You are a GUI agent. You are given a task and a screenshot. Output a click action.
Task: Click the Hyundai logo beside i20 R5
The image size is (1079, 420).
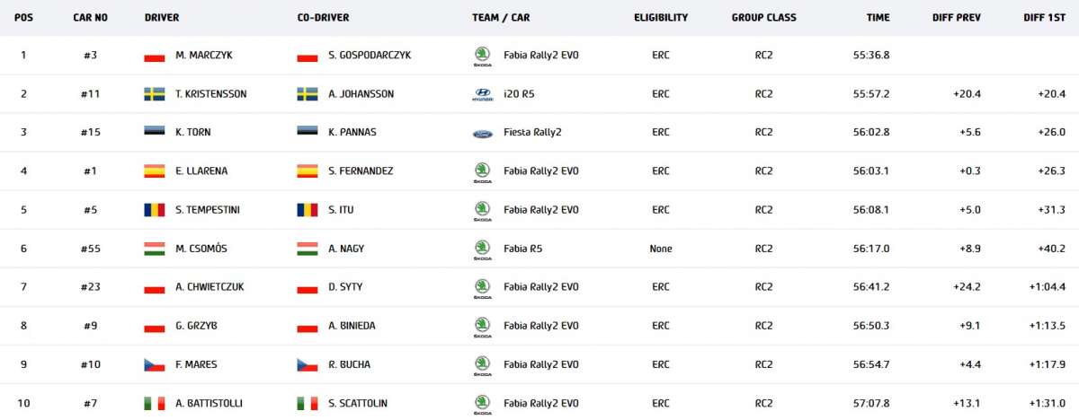click(x=482, y=94)
